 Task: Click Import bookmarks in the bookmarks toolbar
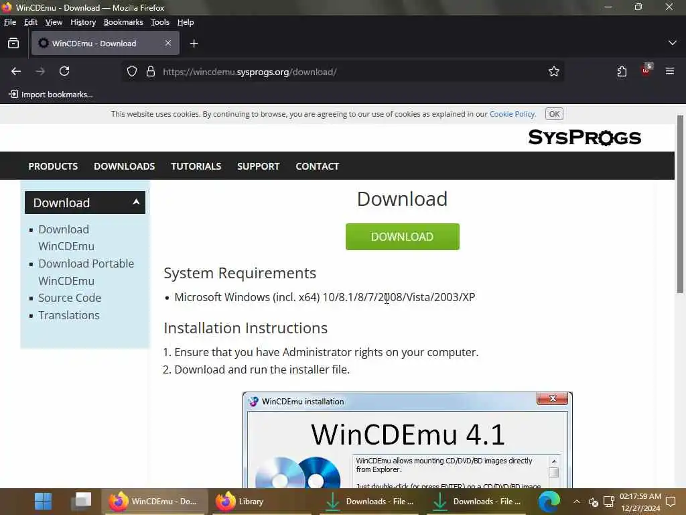(x=51, y=95)
